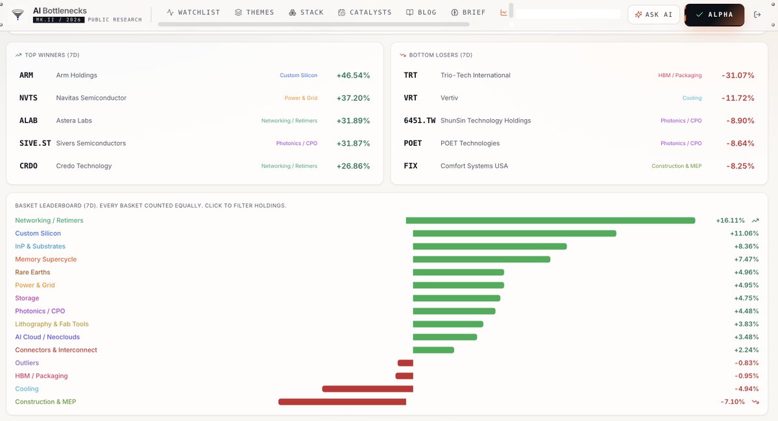Click the AI Bottlenecks site title

60,10
